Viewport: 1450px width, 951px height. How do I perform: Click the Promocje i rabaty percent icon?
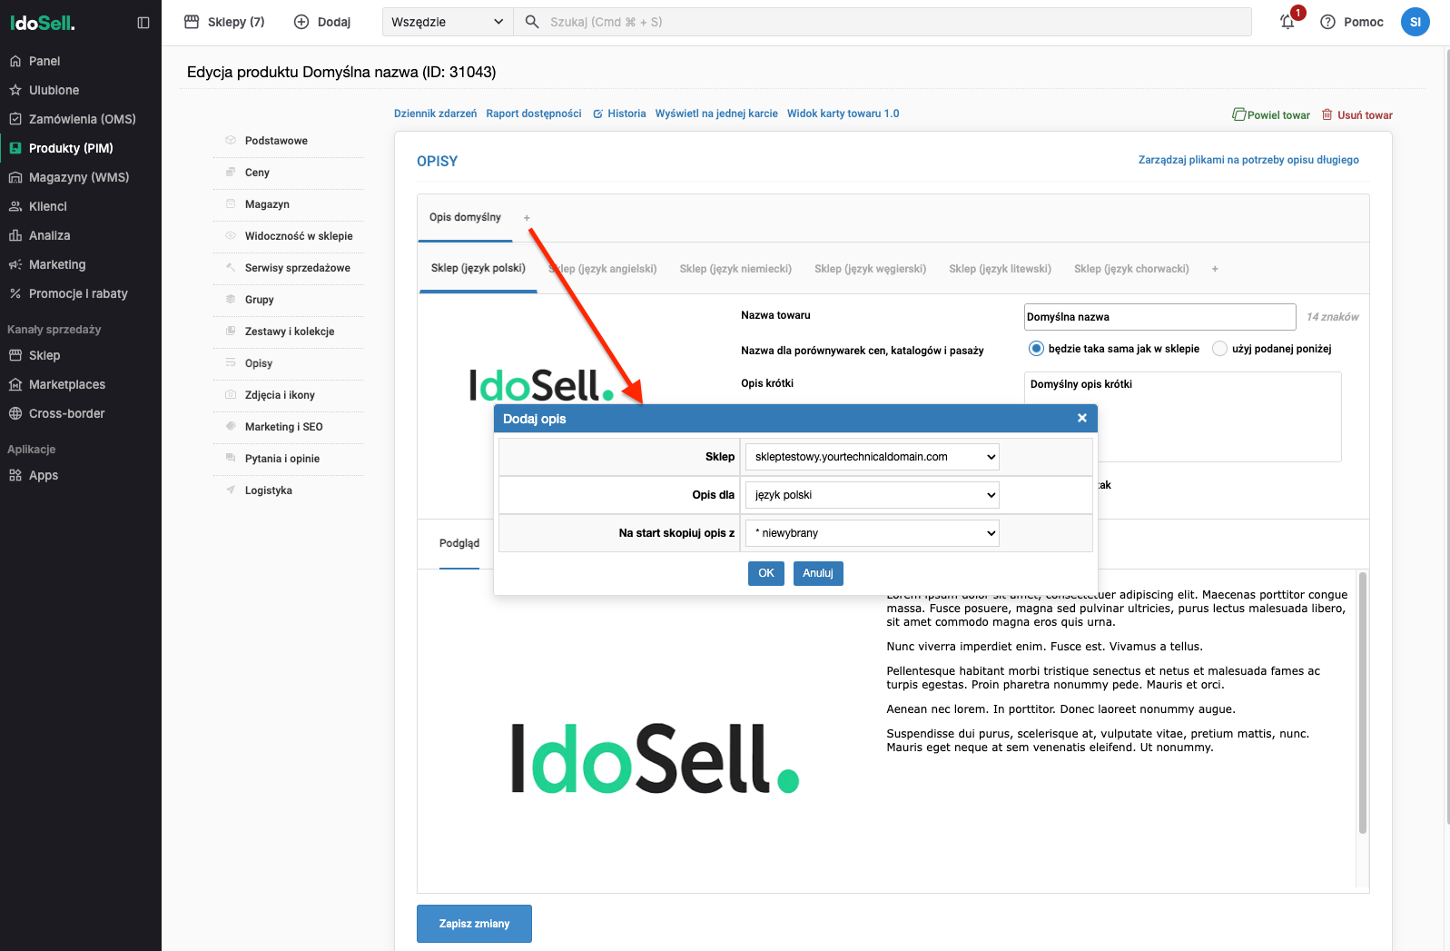15,293
